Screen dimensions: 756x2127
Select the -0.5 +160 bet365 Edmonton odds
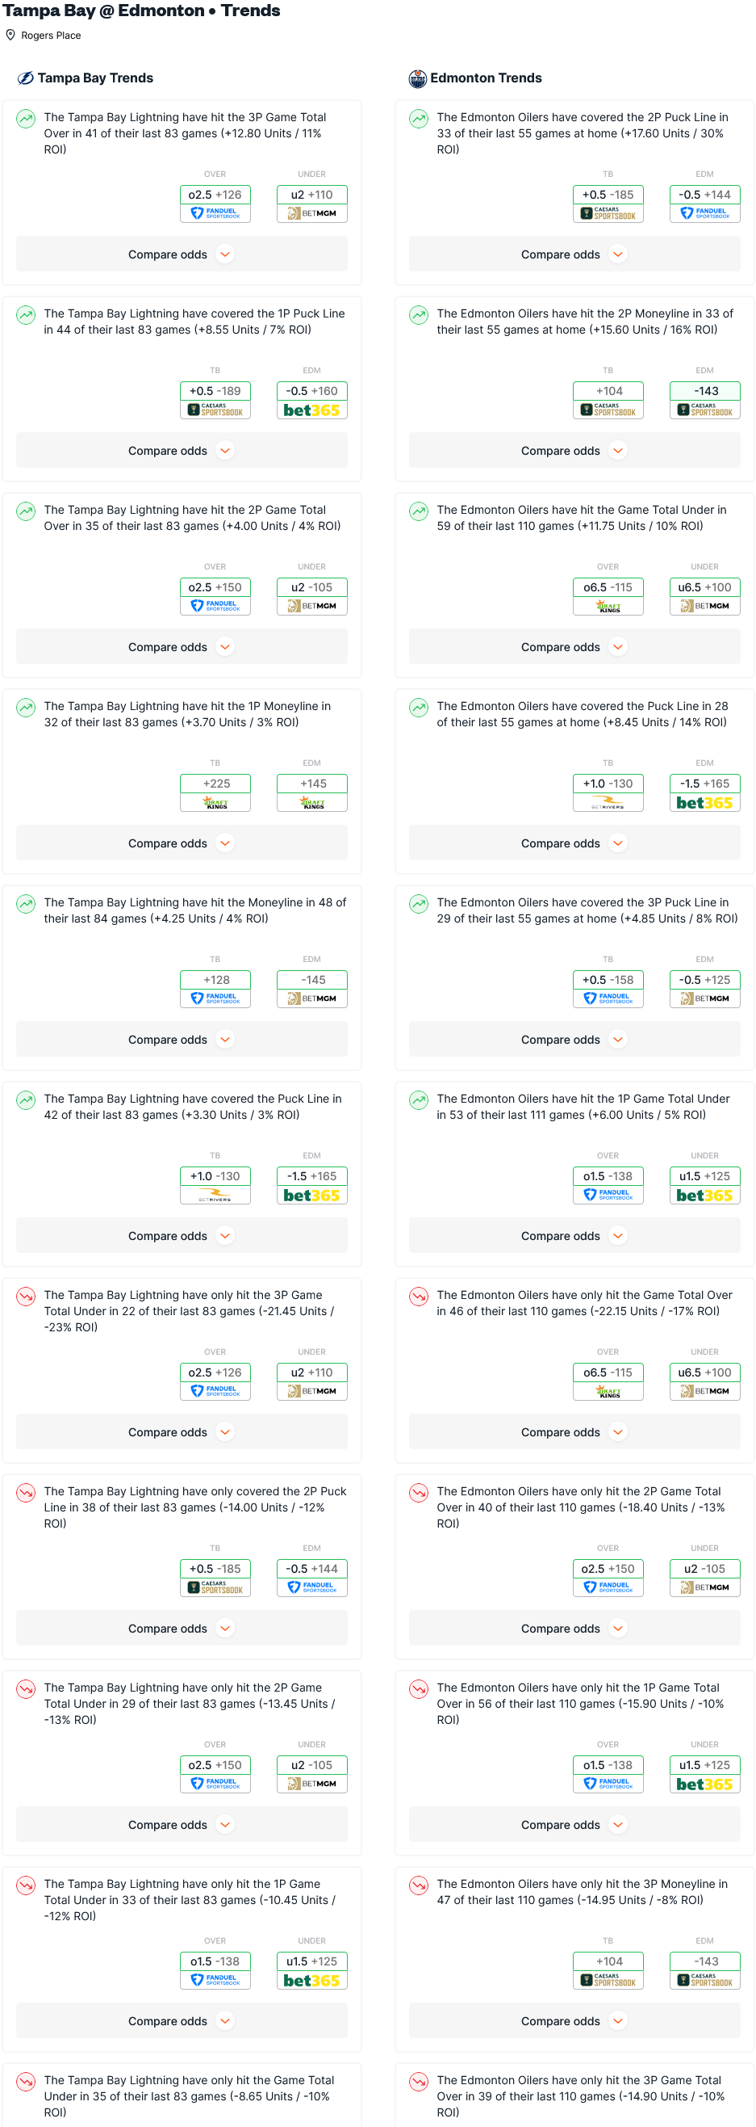coord(311,400)
